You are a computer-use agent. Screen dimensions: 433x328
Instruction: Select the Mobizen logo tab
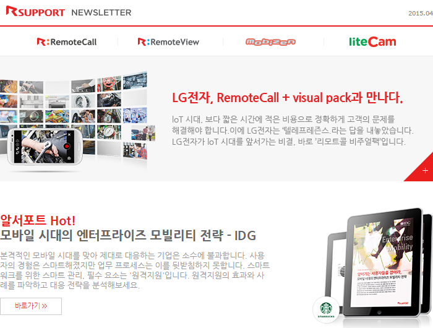271,42
